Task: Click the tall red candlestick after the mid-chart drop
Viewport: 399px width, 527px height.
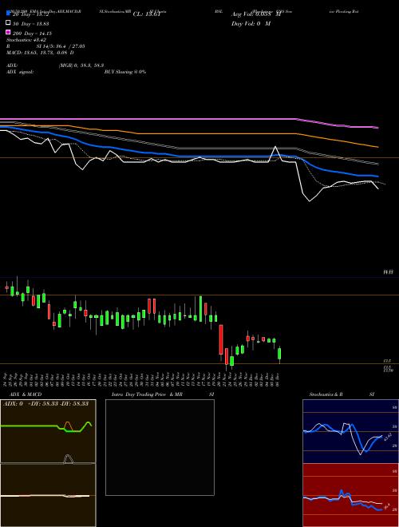Action: [x=221, y=339]
